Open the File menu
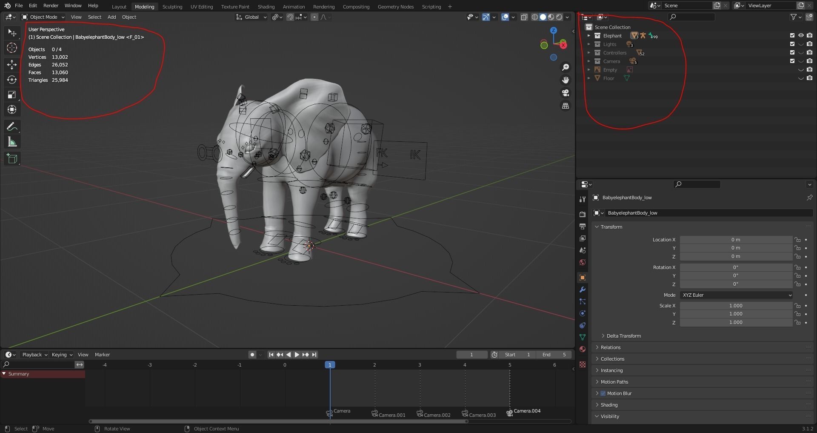 [19, 6]
